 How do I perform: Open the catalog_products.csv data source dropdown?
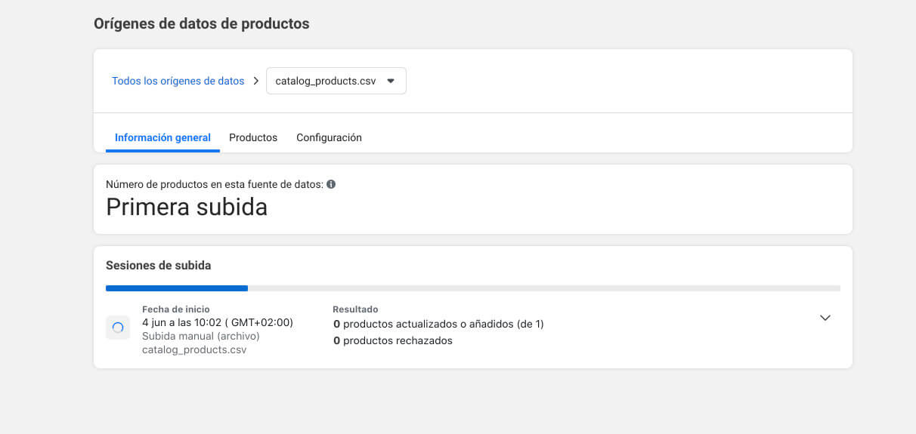[x=336, y=81]
